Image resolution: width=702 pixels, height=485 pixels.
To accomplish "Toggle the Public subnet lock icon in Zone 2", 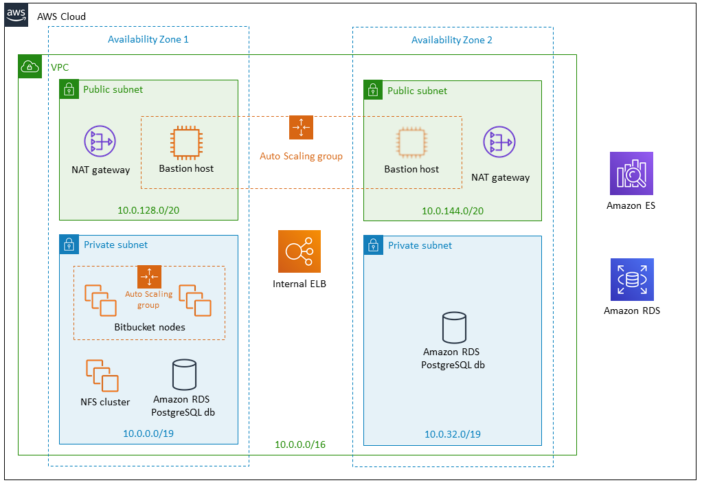I will [372, 89].
